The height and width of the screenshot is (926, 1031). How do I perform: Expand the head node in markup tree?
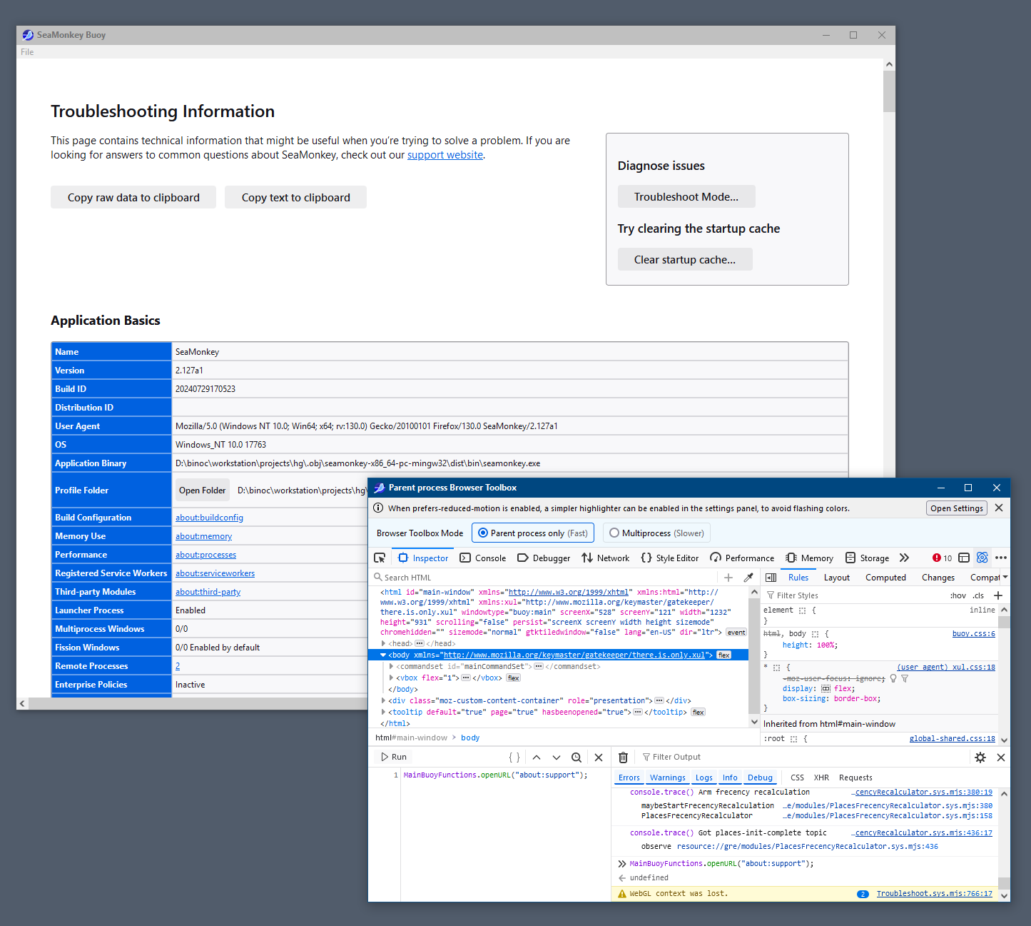point(384,644)
